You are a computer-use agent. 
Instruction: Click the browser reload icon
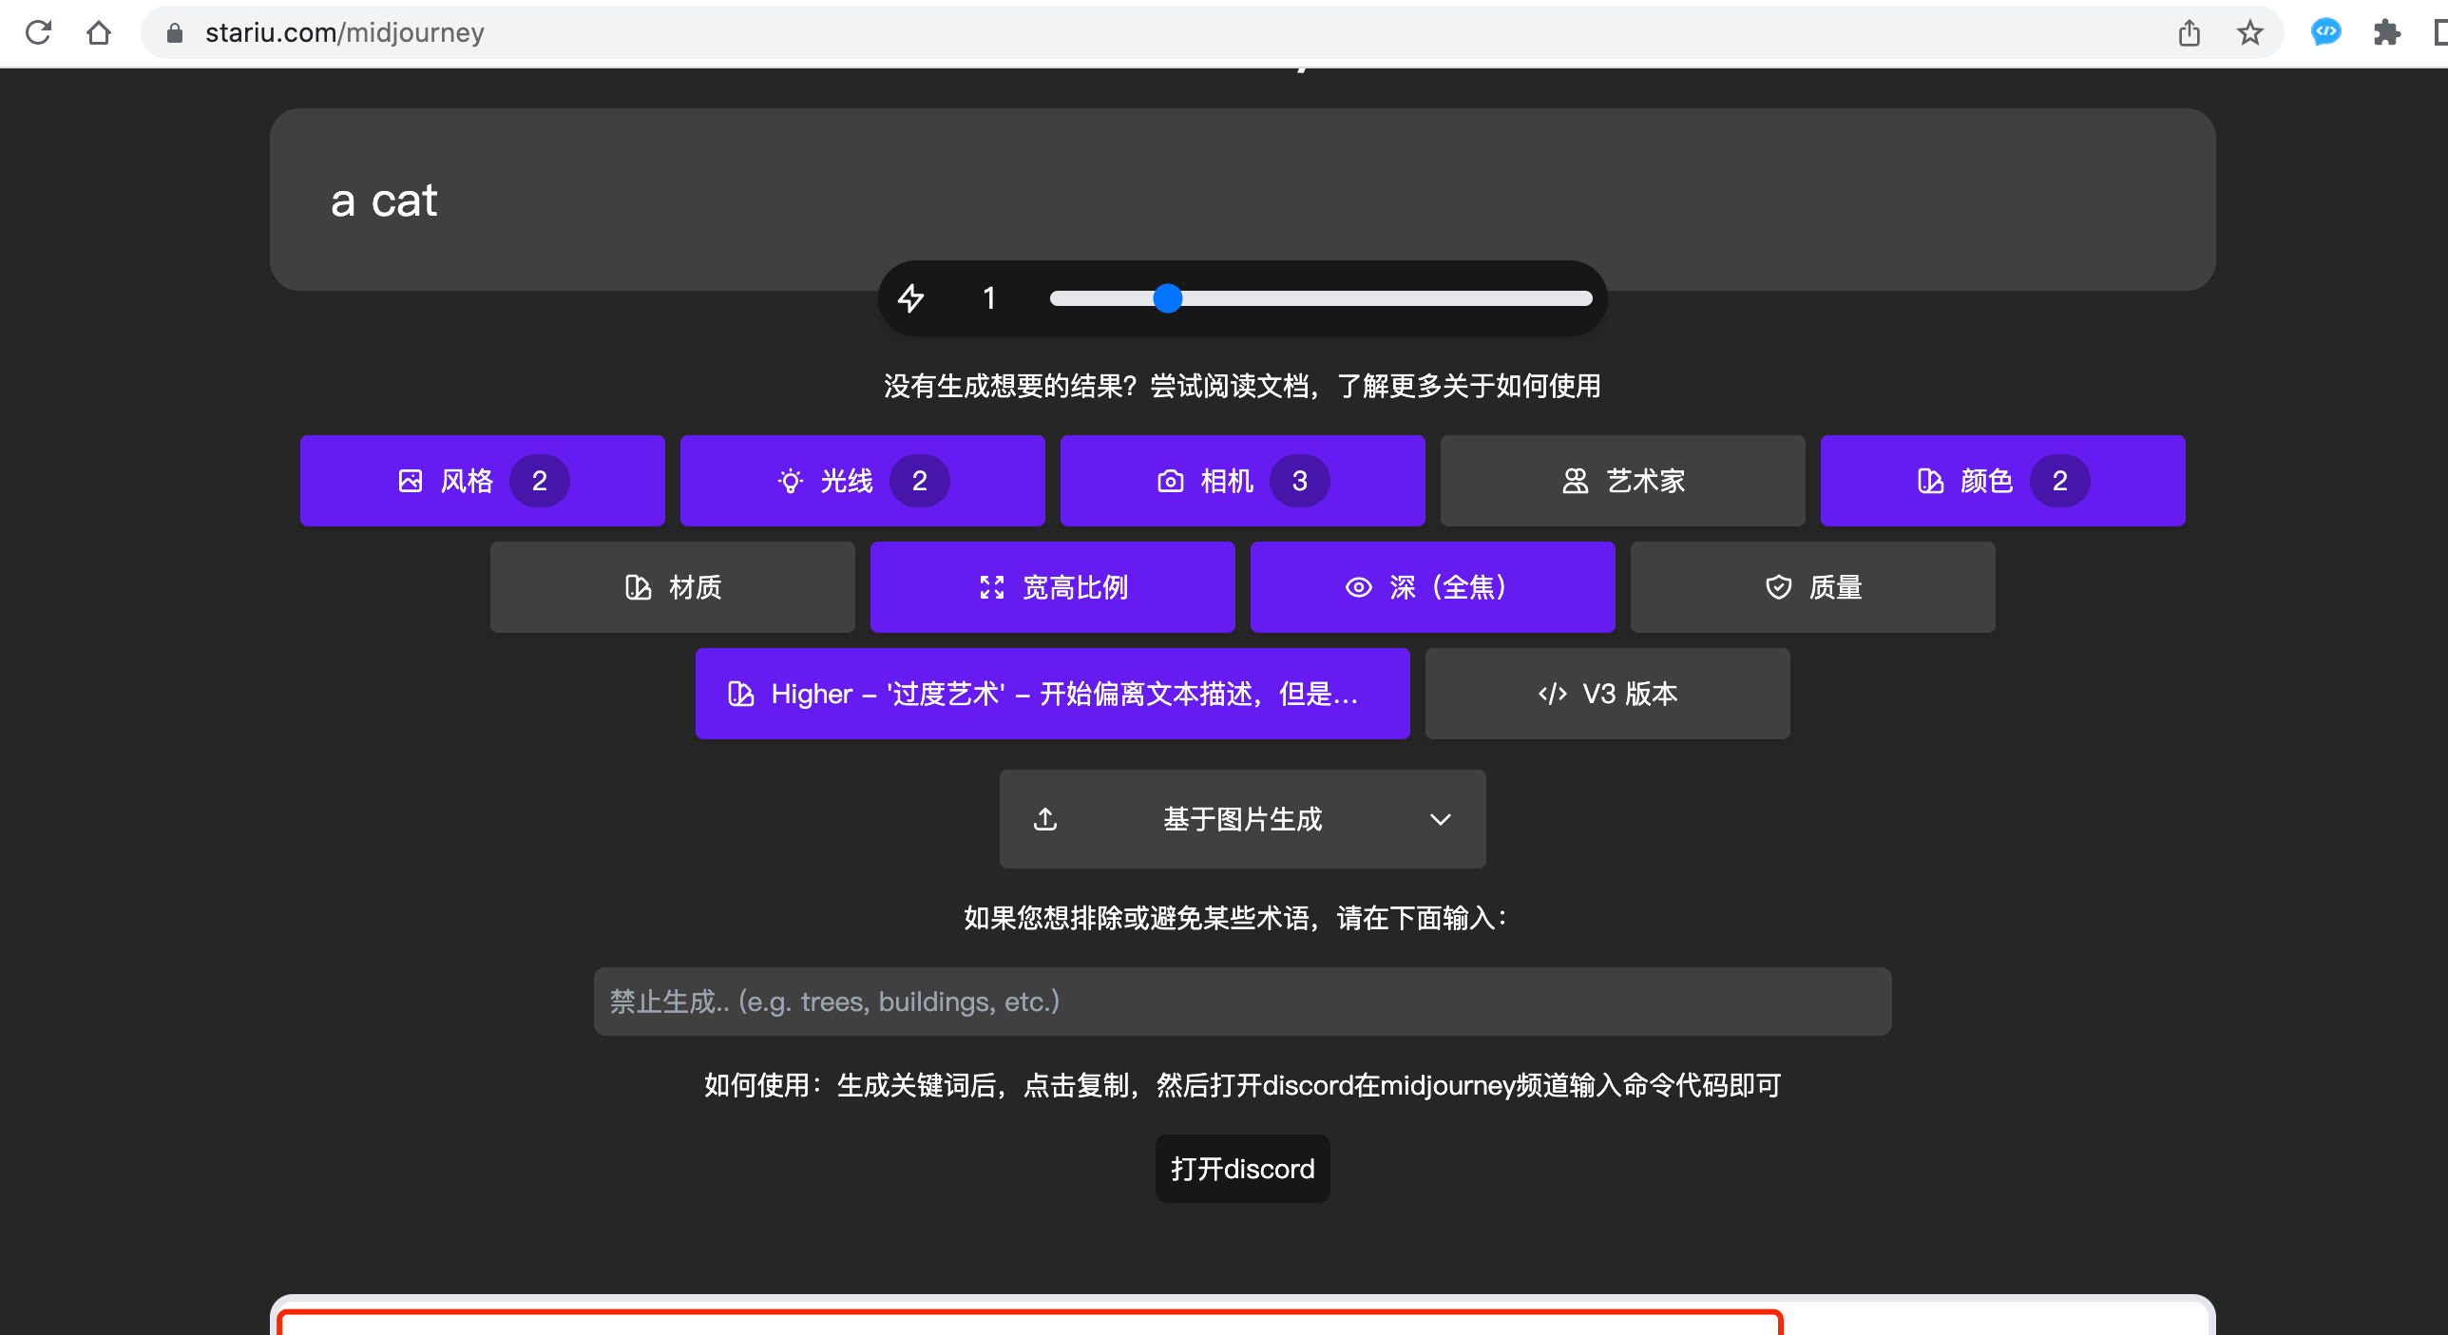click(38, 33)
